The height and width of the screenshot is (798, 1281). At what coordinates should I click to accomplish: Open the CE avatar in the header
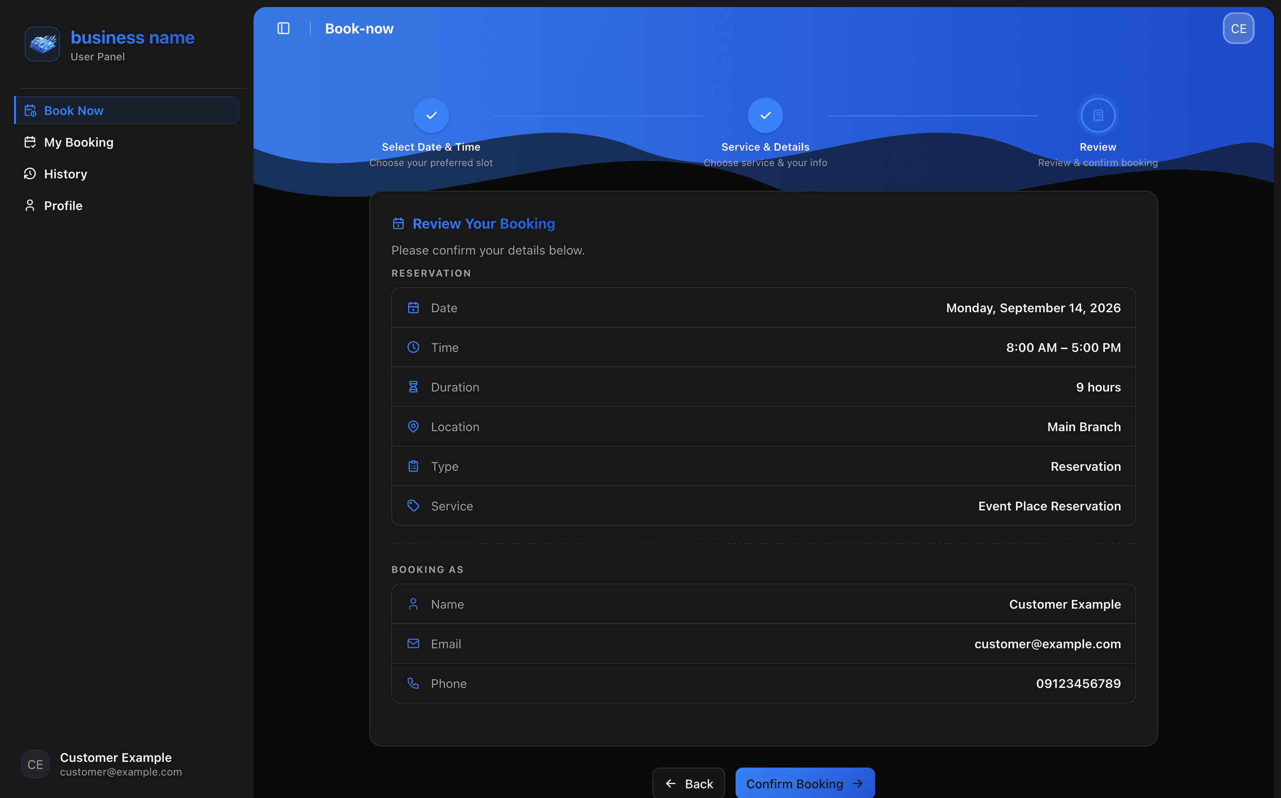(1238, 29)
